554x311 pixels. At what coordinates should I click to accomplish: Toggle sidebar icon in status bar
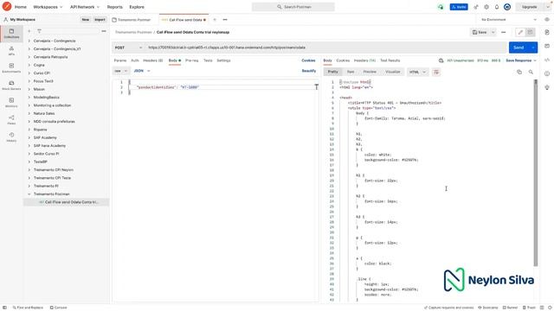(x=4, y=308)
